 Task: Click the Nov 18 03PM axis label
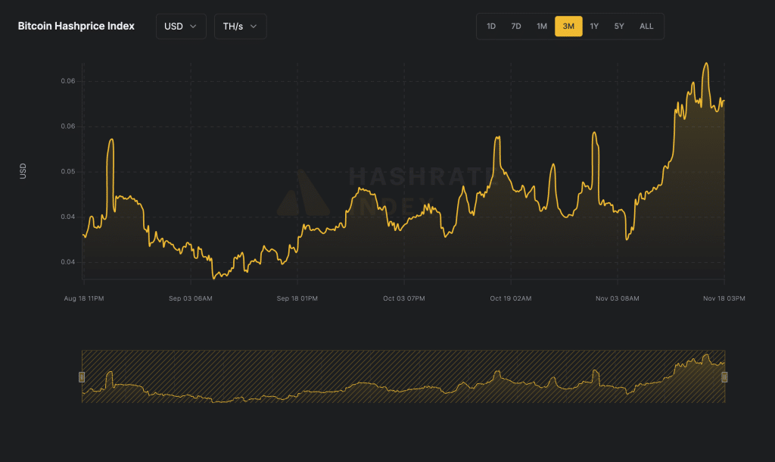click(x=724, y=298)
